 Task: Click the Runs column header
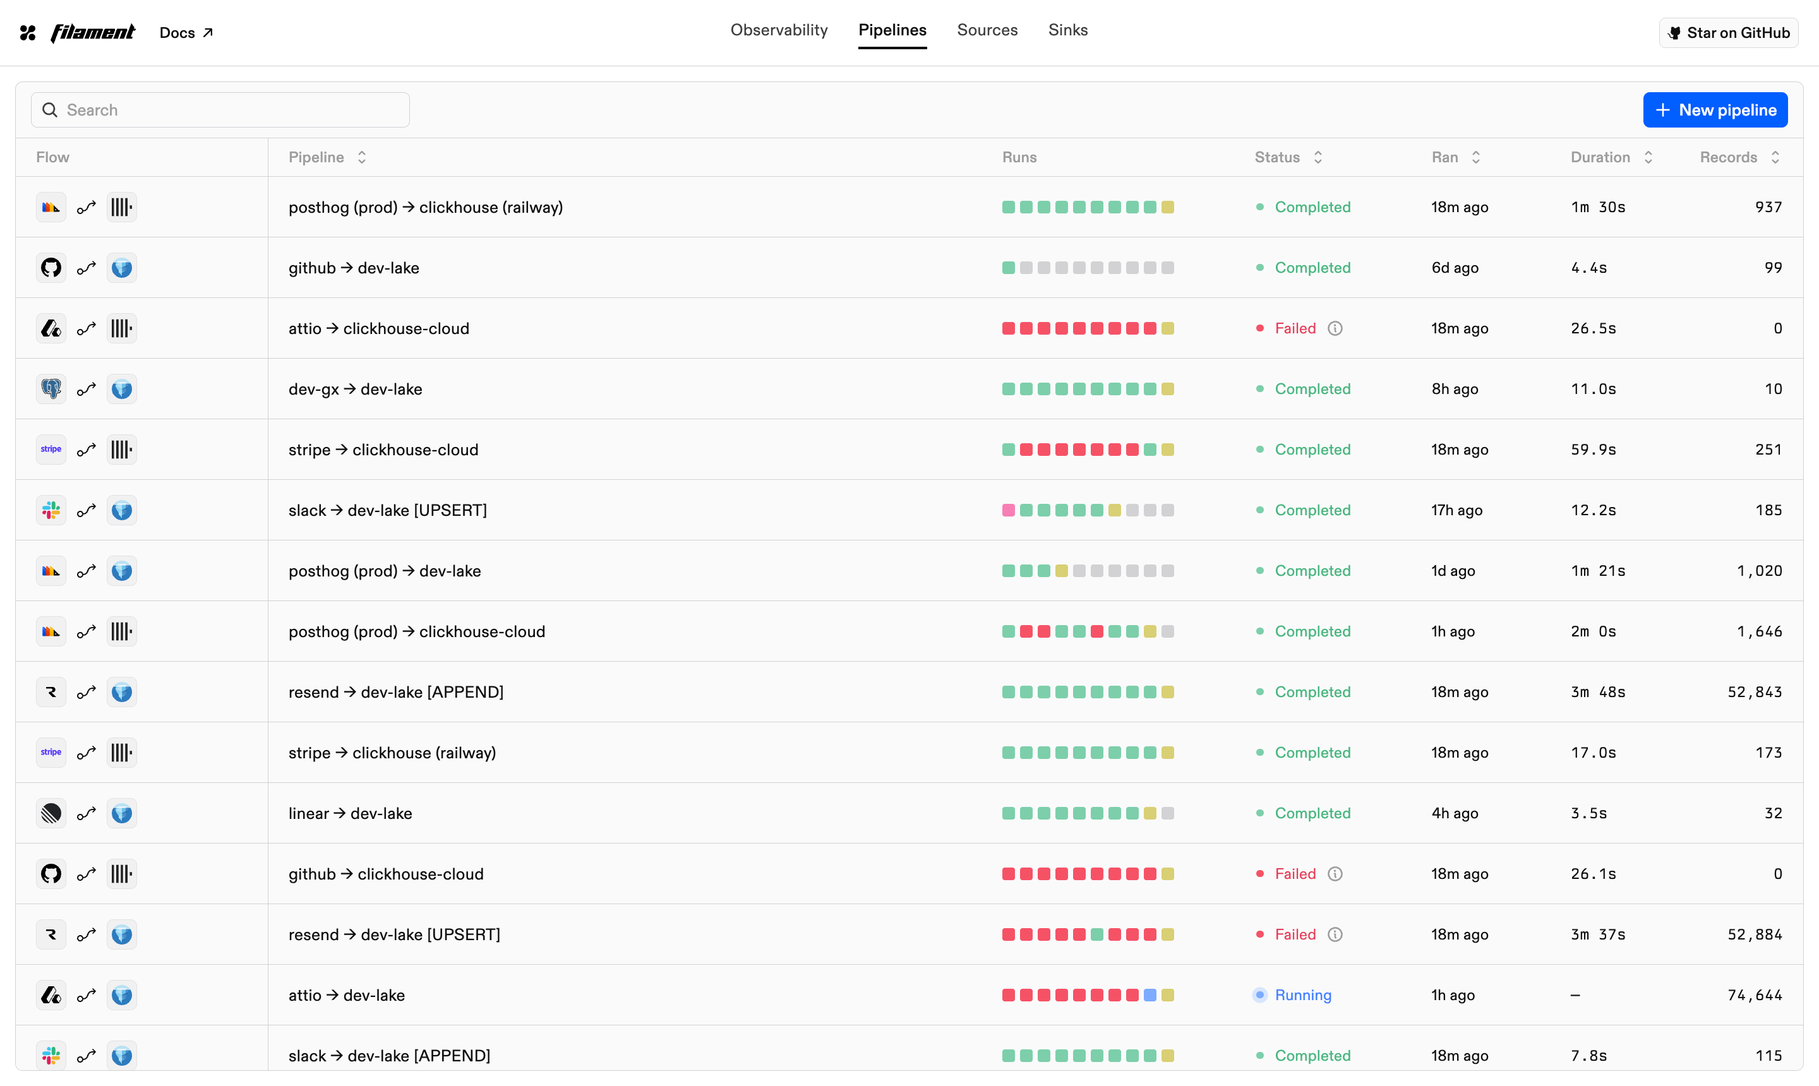coord(1019,157)
